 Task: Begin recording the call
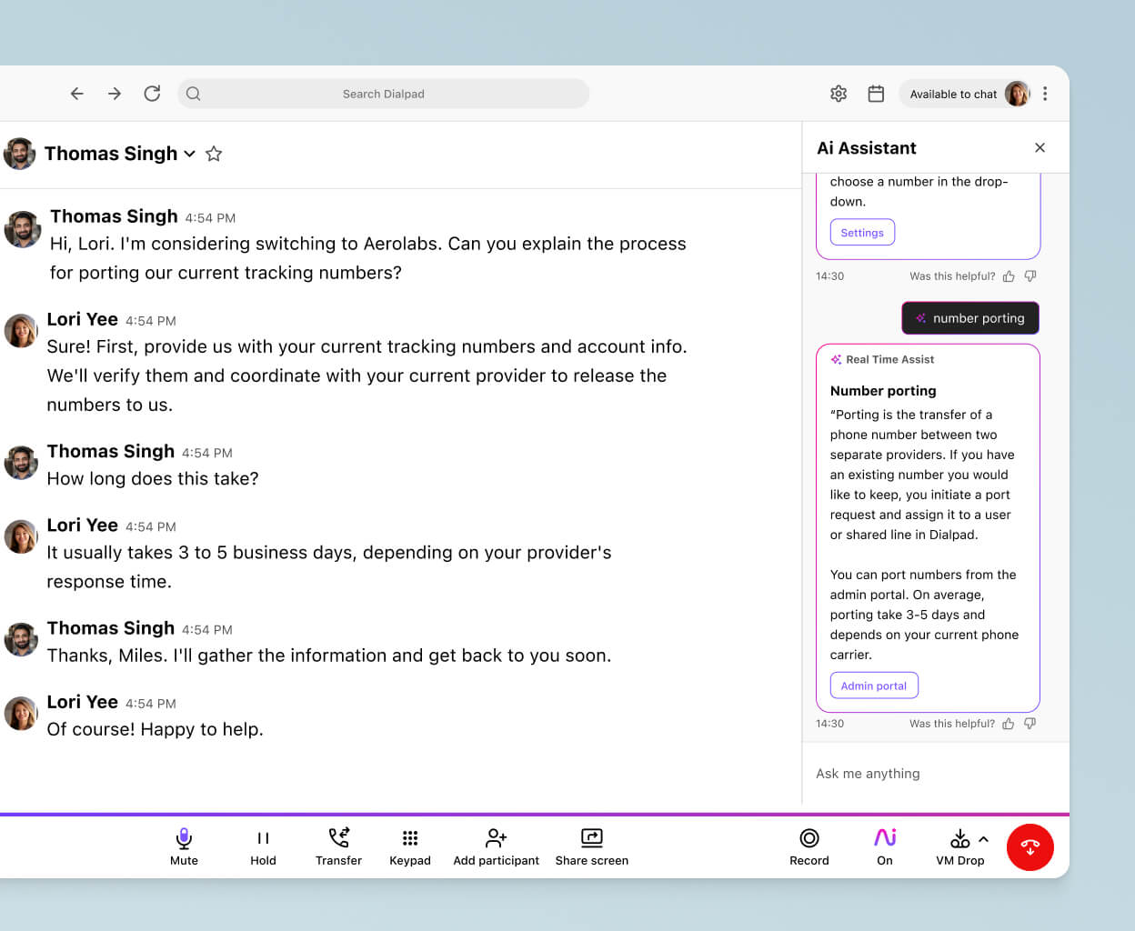coord(809,846)
